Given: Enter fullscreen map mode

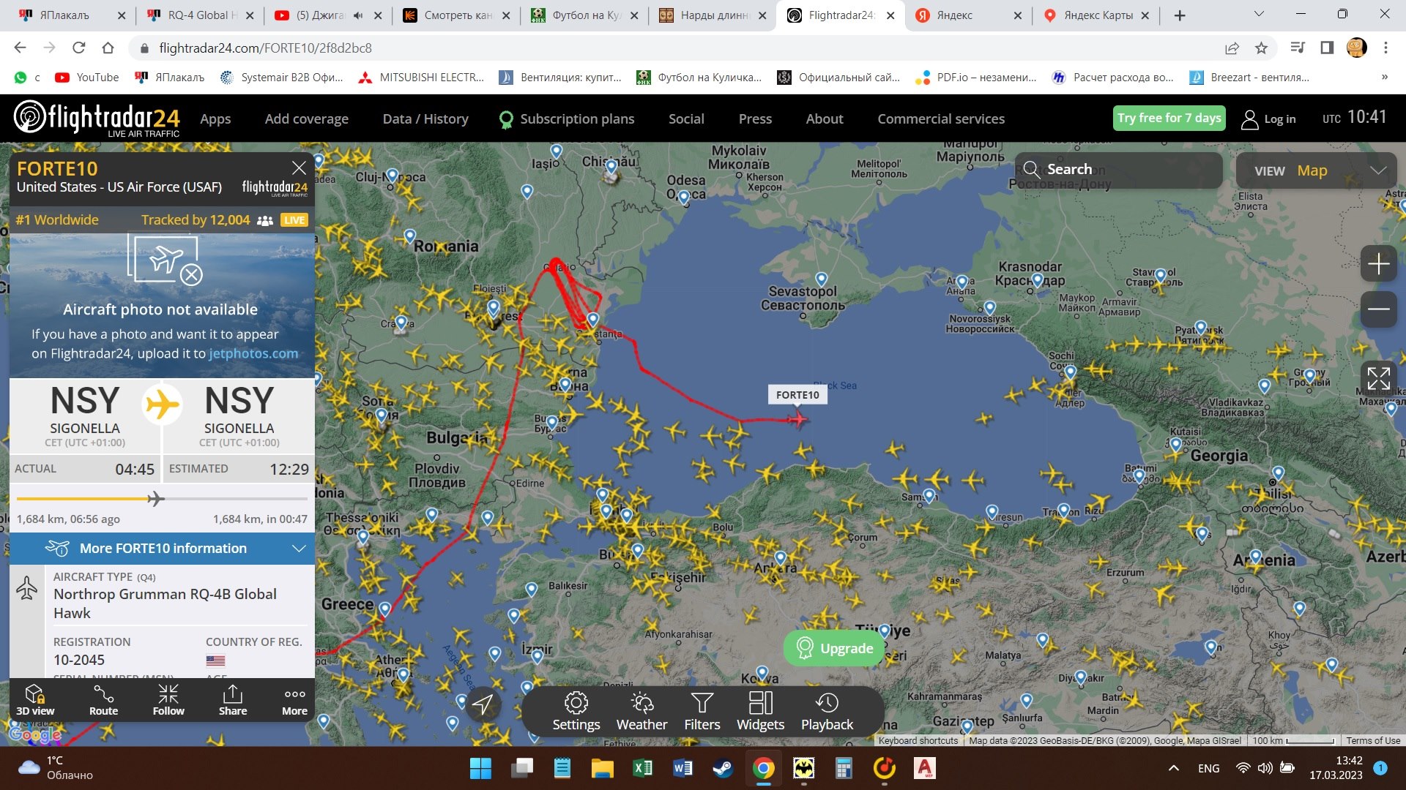Looking at the screenshot, I should [x=1378, y=378].
